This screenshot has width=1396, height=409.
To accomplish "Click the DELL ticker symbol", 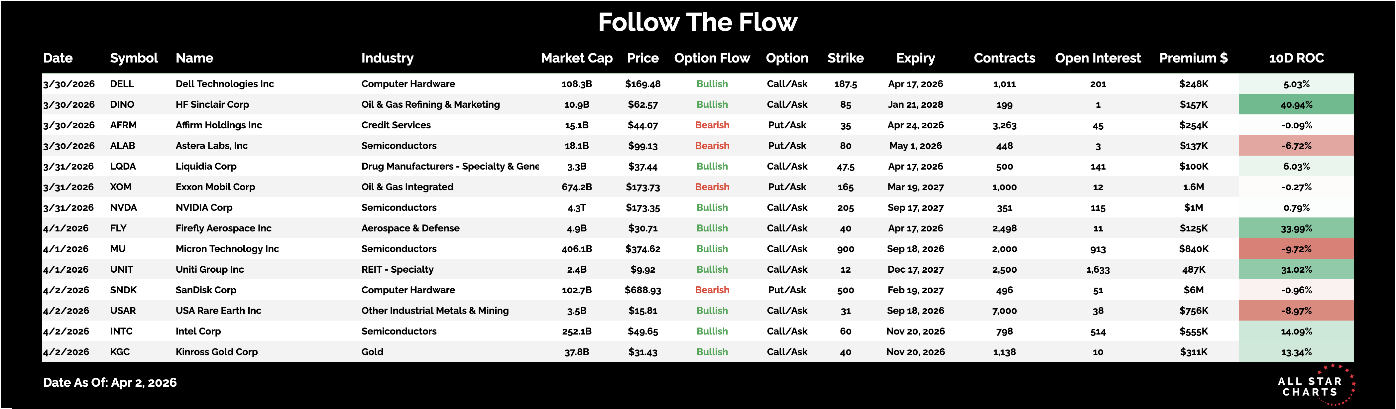I will click(122, 84).
